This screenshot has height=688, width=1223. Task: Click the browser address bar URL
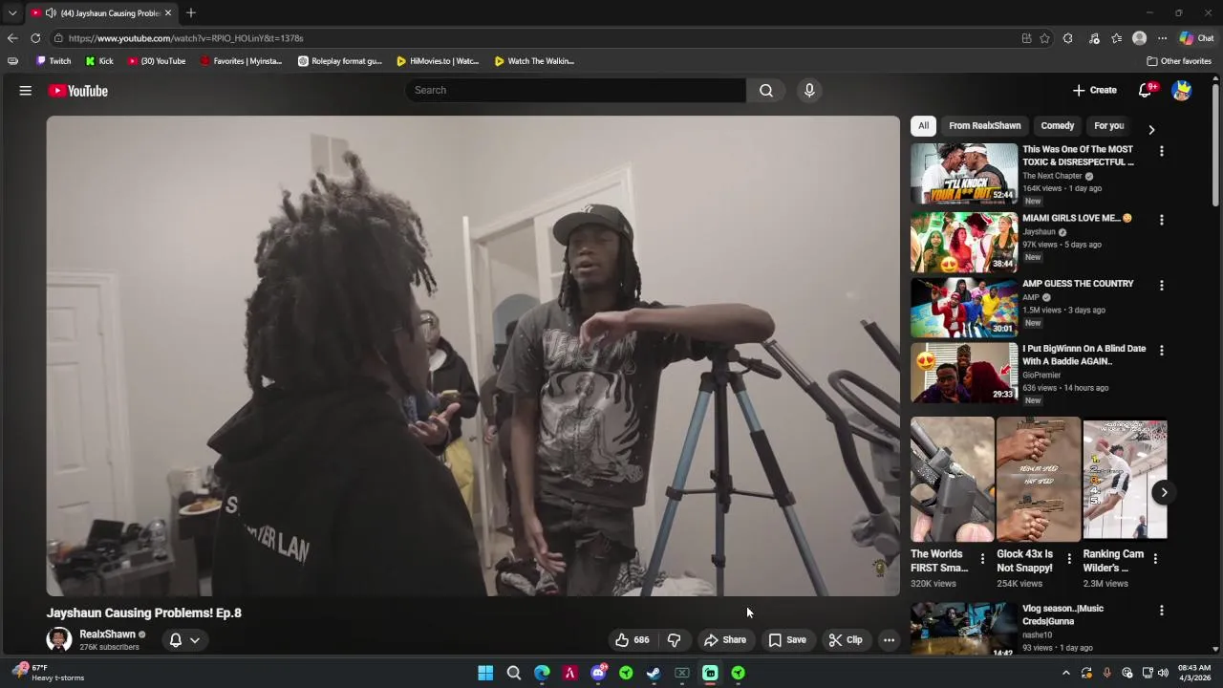[x=185, y=38]
